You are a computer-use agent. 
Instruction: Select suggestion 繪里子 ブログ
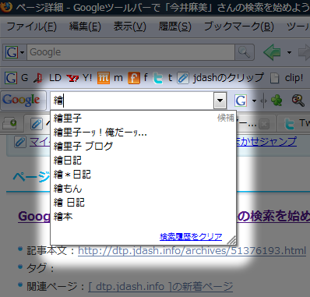[x=143, y=147]
